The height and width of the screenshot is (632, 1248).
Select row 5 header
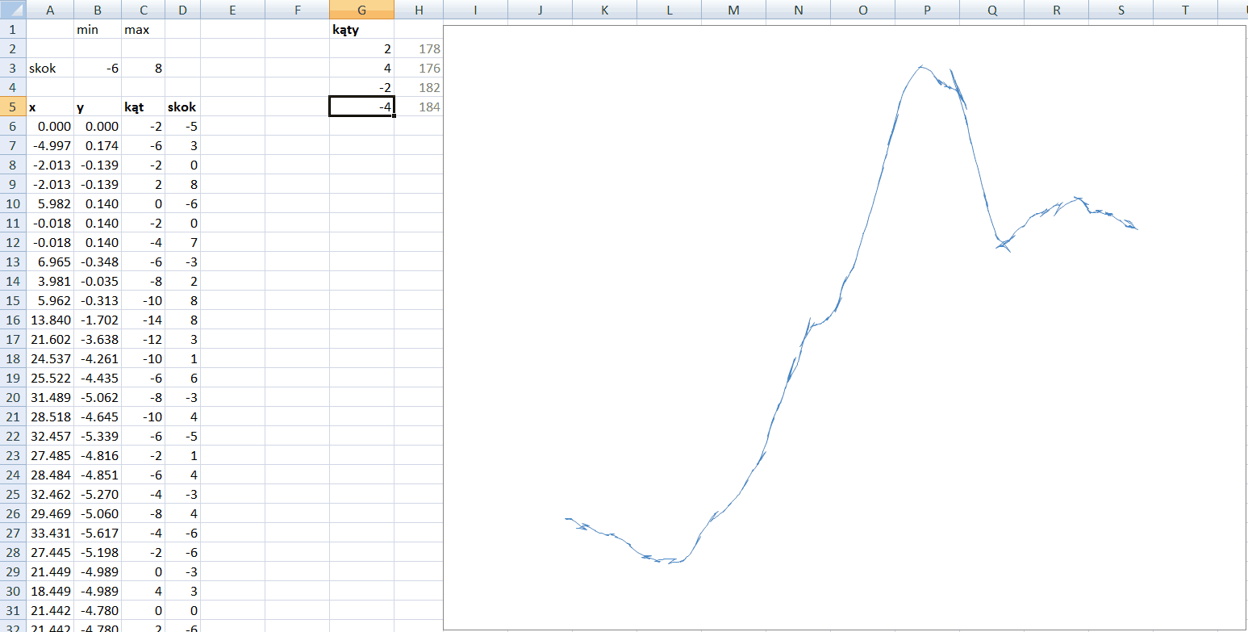click(x=12, y=107)
